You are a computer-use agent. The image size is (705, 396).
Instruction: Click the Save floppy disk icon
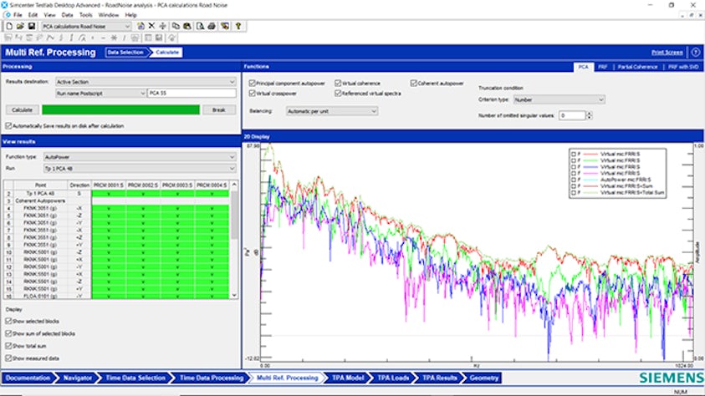click(32, 27)
